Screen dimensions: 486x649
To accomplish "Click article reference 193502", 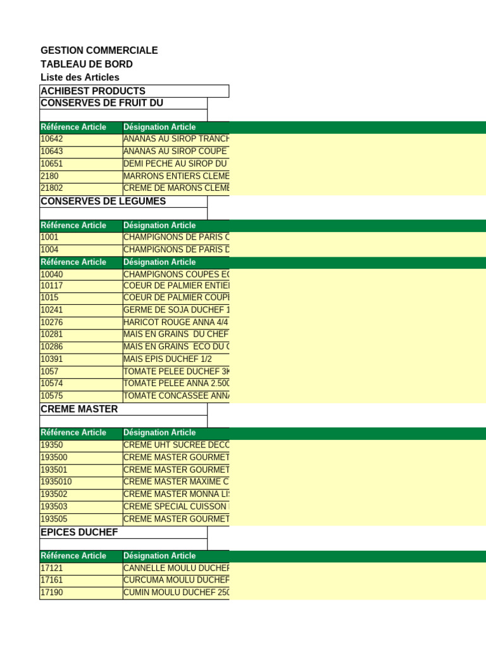I will (81, 495).
